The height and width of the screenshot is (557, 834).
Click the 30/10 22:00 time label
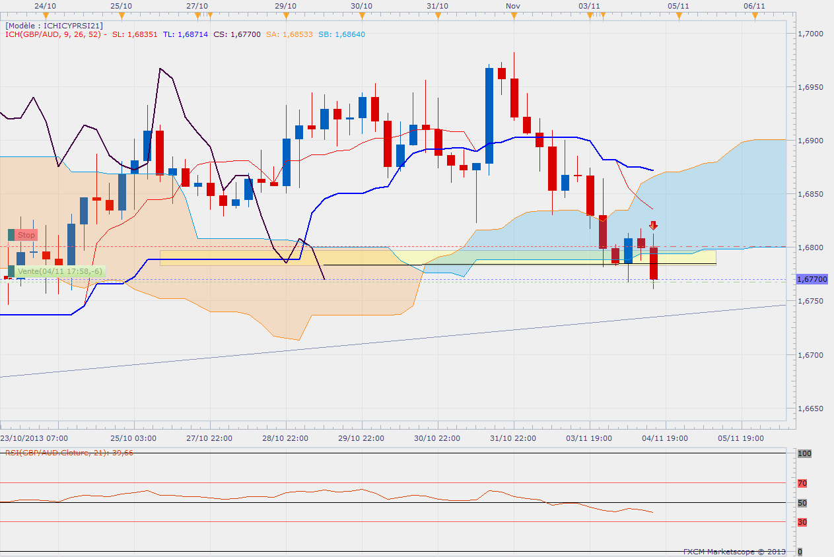[437, 438]
